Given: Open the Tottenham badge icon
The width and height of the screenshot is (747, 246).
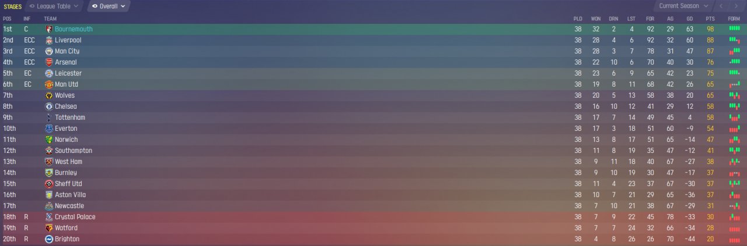Looking at the screenshot, I should (49, 117).
